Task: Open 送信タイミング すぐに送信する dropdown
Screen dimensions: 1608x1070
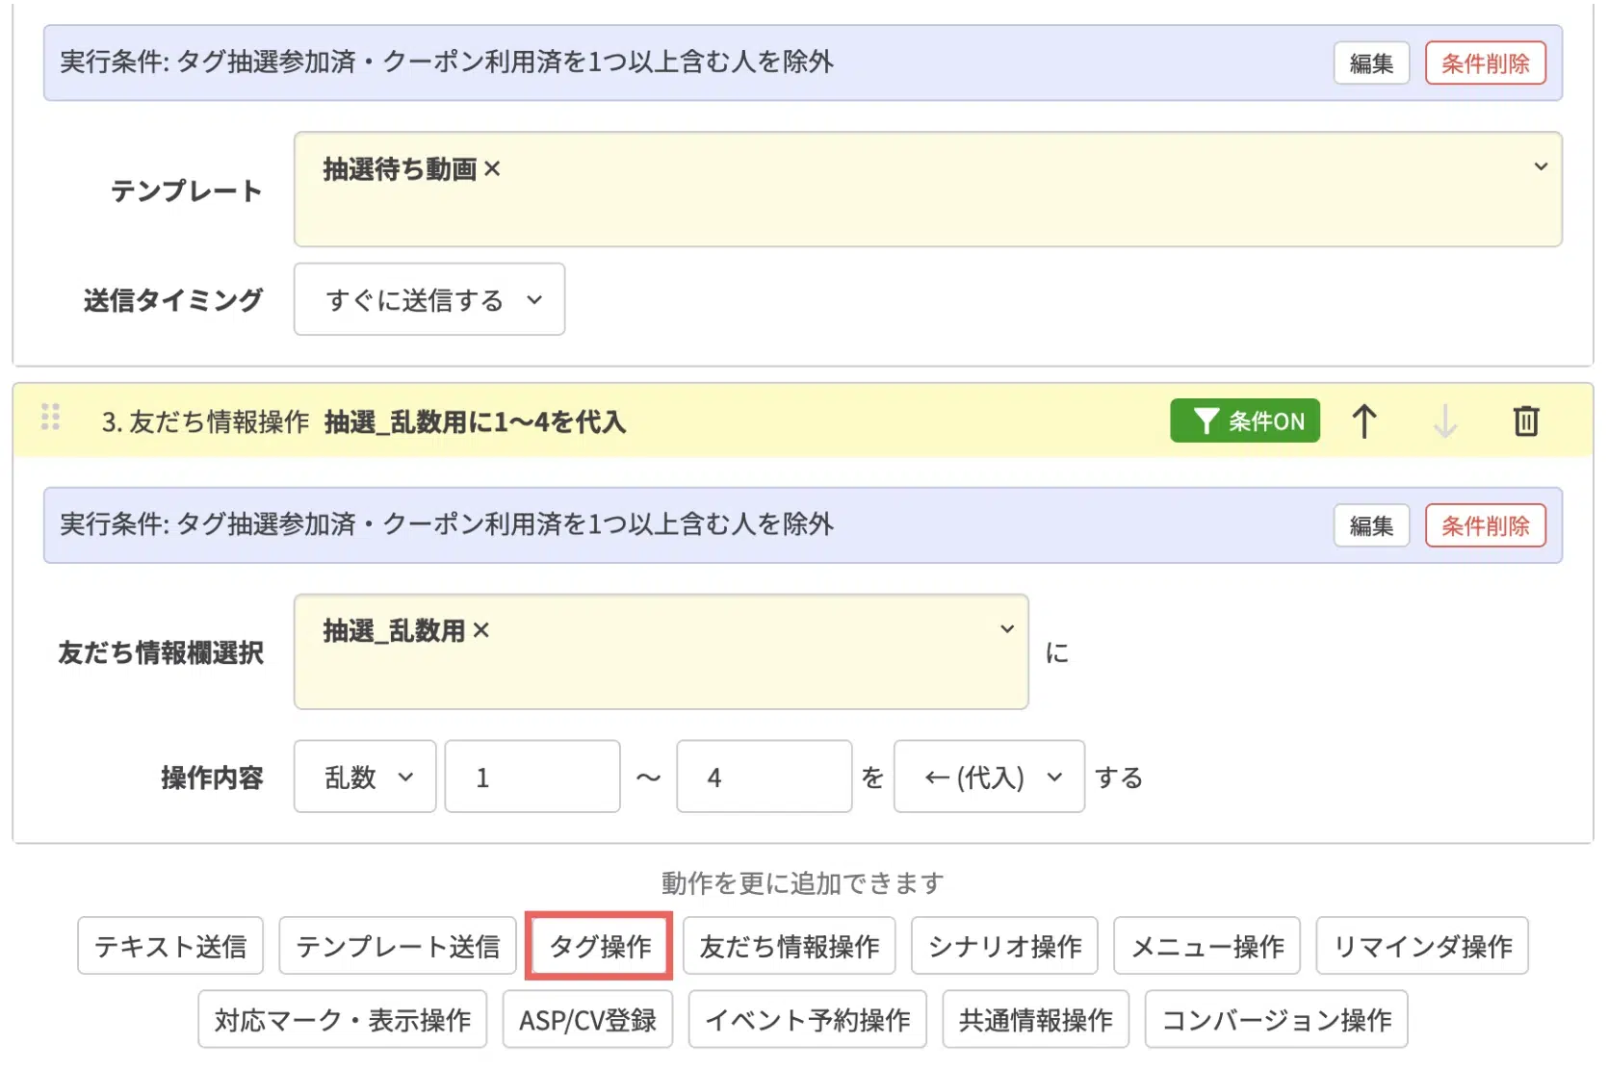Action: click(x=428, y=299)
